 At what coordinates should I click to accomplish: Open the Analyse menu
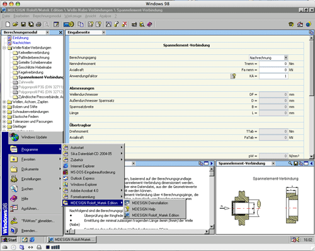(105, 16)
